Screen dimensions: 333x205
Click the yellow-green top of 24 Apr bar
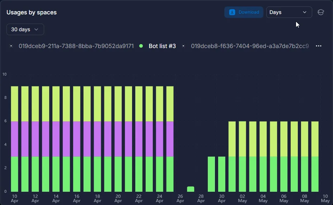click(x=159, y=104)
